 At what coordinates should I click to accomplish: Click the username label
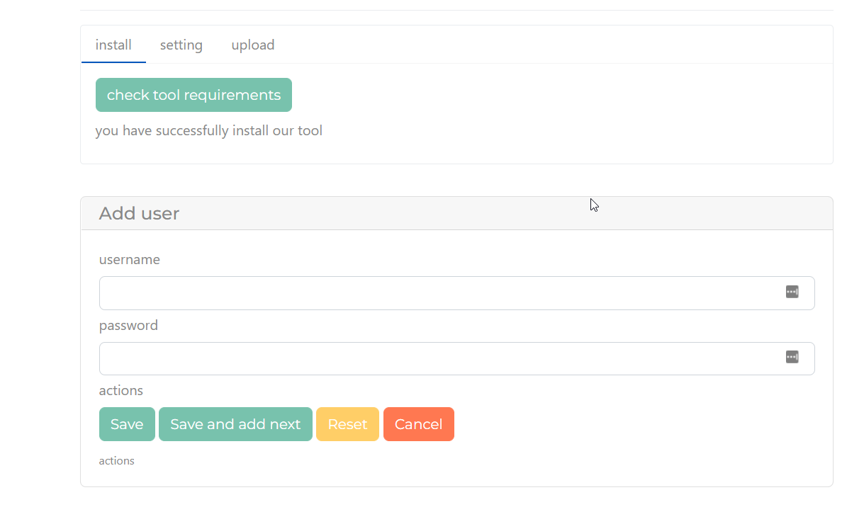[130, 259]
